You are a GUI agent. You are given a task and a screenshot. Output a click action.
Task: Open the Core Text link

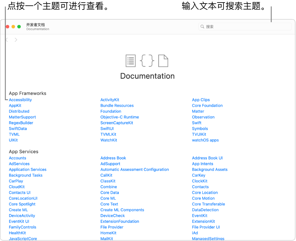coord(109,204)
